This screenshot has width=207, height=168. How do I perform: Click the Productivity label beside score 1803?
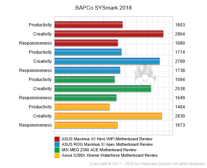tap(40, 25)
